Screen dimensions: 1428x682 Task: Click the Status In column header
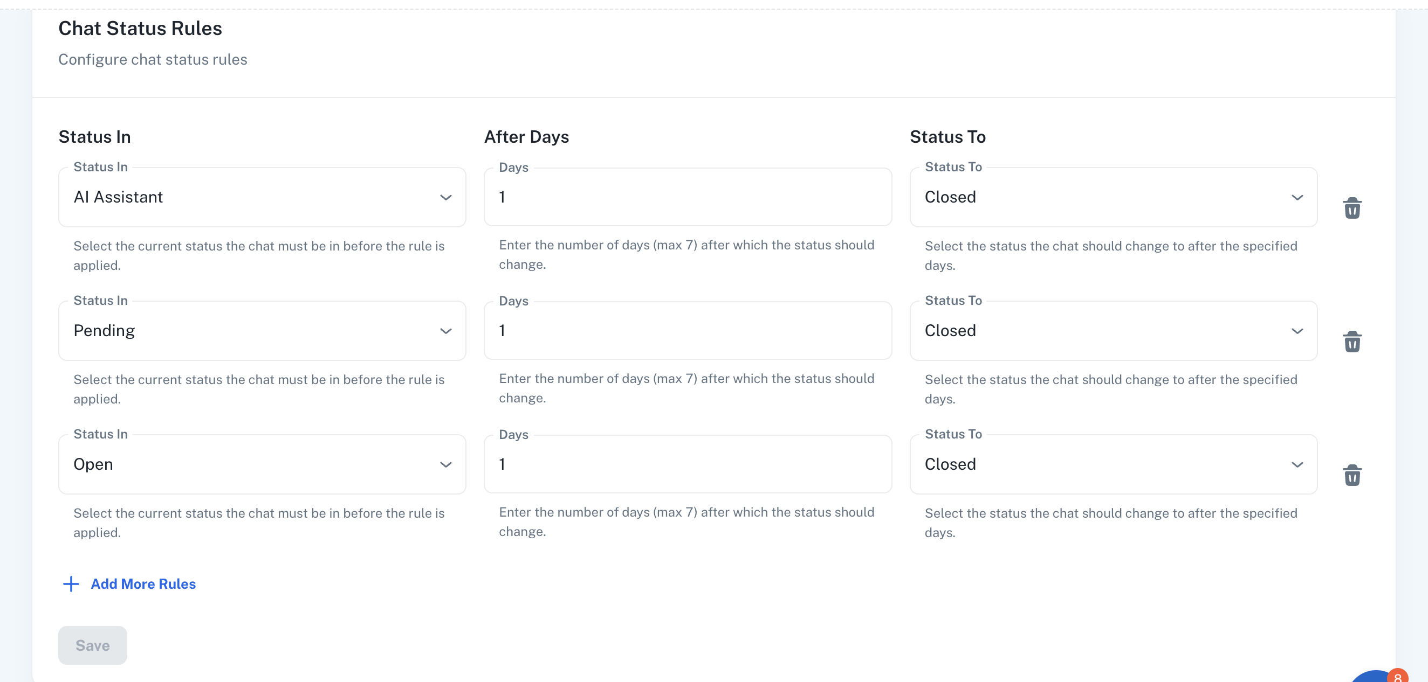[95, 137]
